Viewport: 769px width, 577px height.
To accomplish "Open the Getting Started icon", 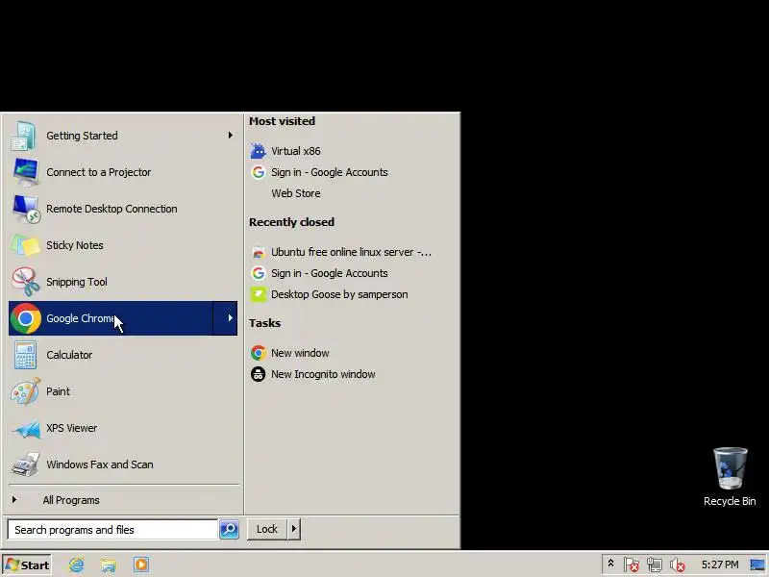I will [x=25, y=136].
